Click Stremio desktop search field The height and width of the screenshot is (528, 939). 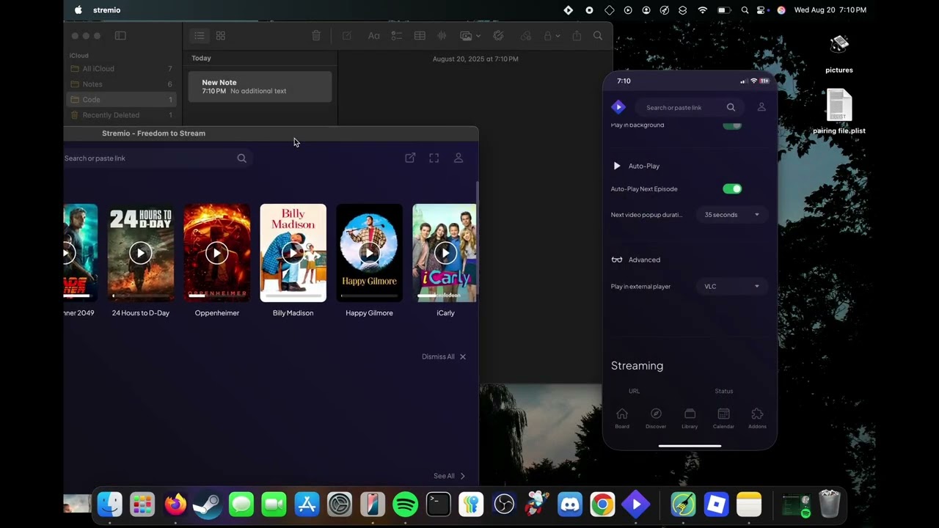pyautogui.click(x=158, y=158)
